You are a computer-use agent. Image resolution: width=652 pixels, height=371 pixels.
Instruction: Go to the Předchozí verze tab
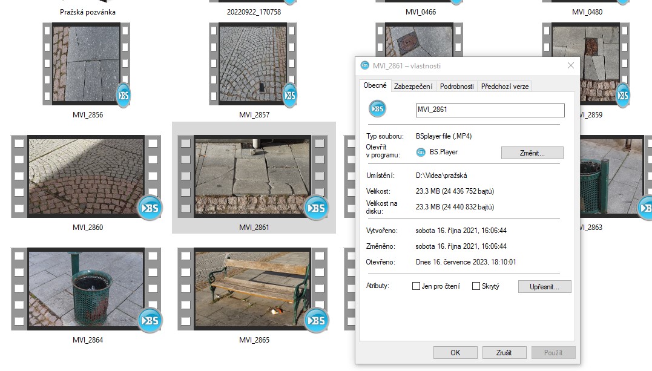[x=505, y=87]
